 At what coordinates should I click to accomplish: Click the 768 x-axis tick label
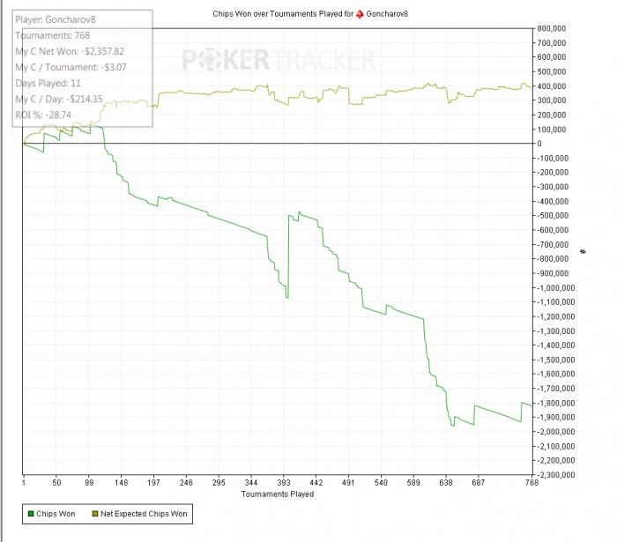tap(532, 483)
